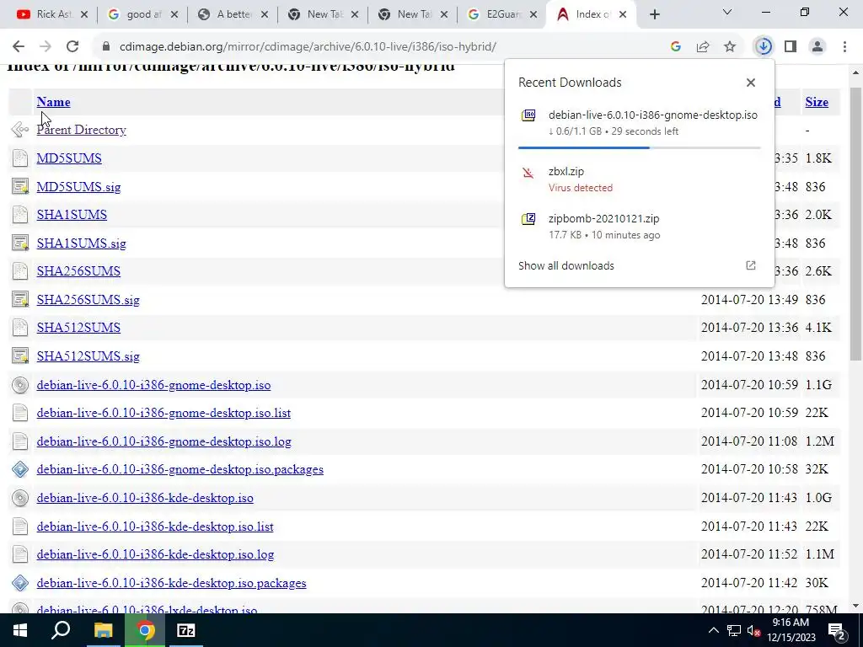Screen dimensions: 863x647
Task: Show hidden system tray icons
Action: [713, 630]
